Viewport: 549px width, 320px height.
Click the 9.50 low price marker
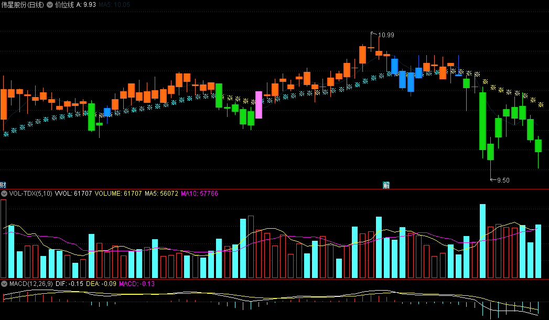click(503, 180)
